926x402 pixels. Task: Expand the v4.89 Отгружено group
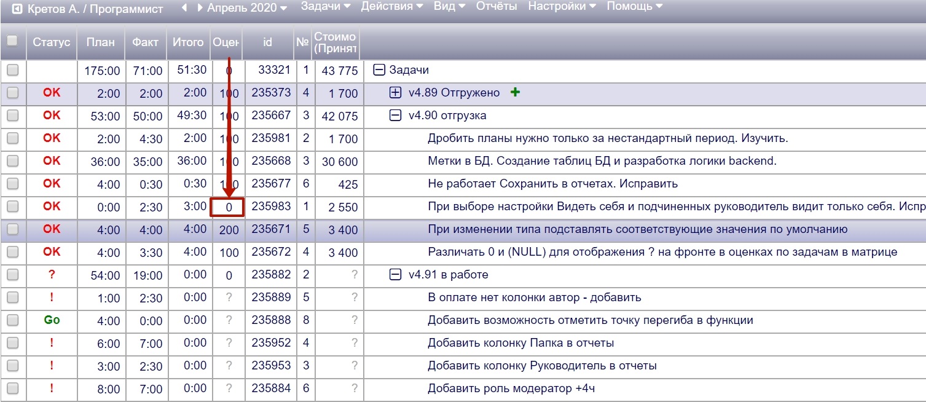pos(396,93)
